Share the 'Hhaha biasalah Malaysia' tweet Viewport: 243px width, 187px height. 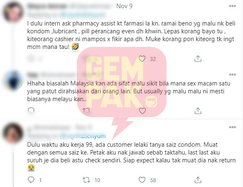[x=198, y=111]
